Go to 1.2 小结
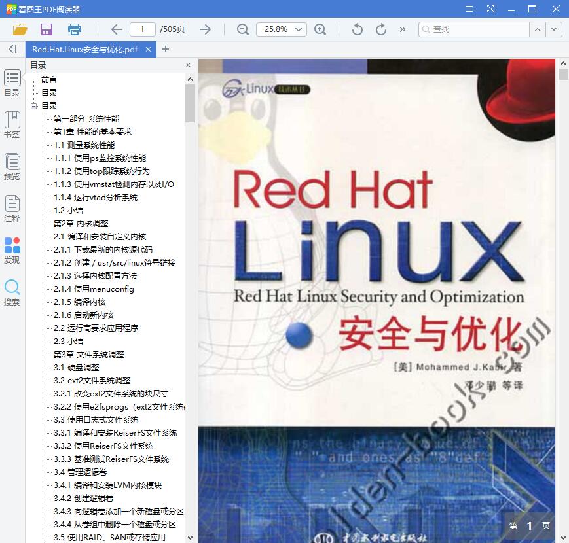The width and height of the screenshot is (569, 543). pyautogui.click(x=68, y=210)
